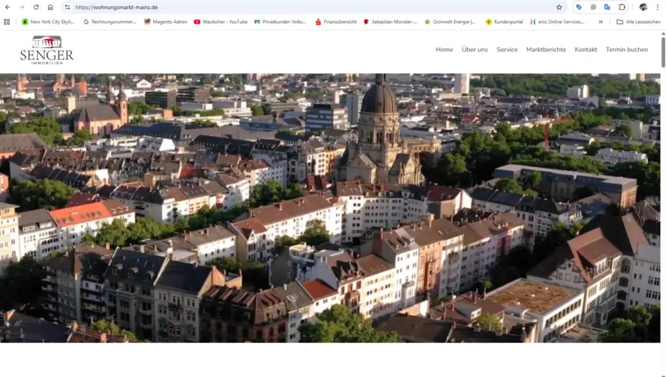This screenshot has height=377, width=666.
Task: Open the Kontakt page link
Action: [585, 49]
